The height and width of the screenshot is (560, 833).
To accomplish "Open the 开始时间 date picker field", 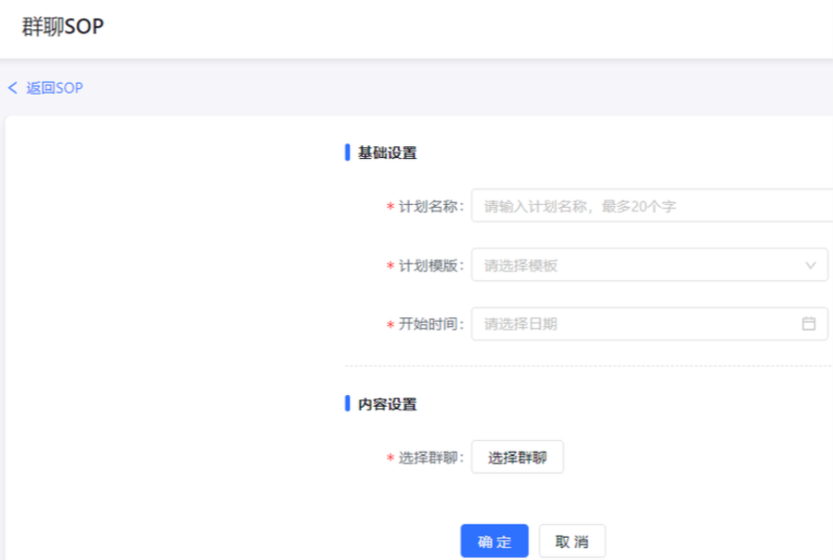I will click(x=639, y=324).
